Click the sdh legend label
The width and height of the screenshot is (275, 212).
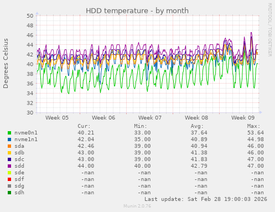click(x=19, y=193)
